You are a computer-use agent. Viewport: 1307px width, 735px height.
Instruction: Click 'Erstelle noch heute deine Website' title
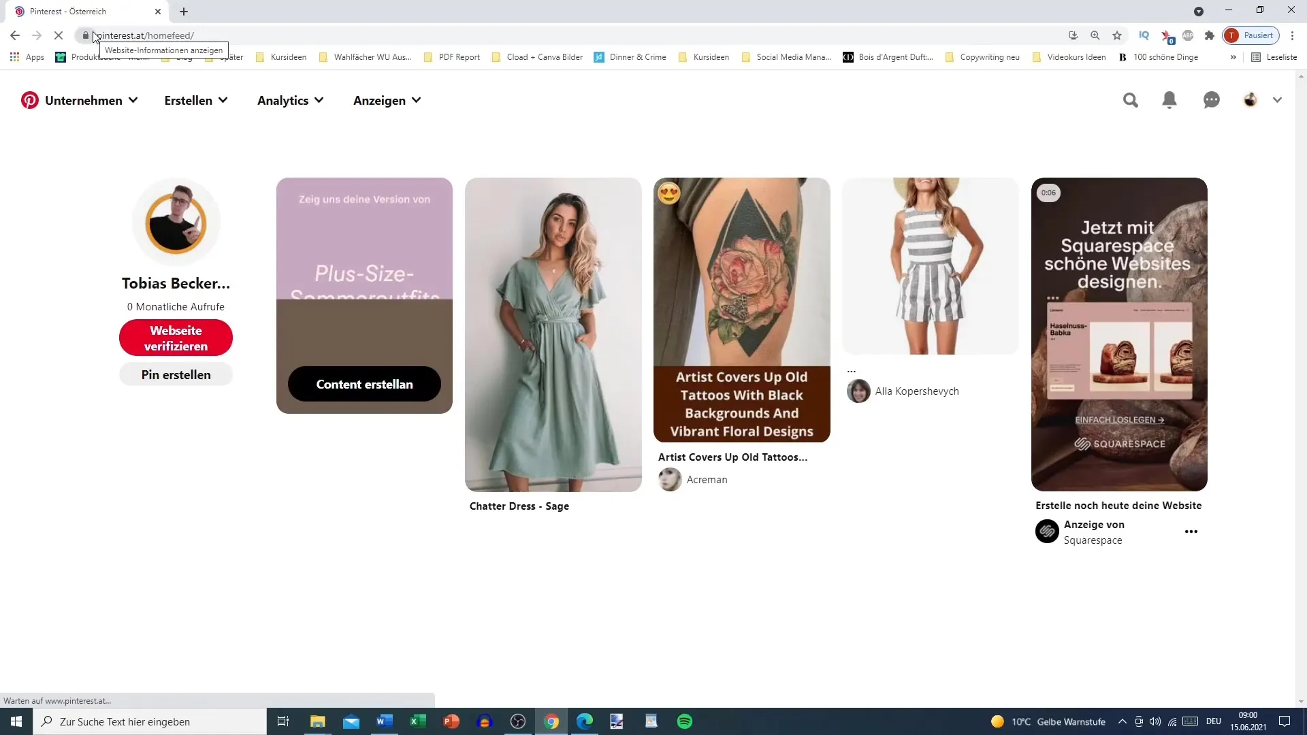(x=1118, y=506)
